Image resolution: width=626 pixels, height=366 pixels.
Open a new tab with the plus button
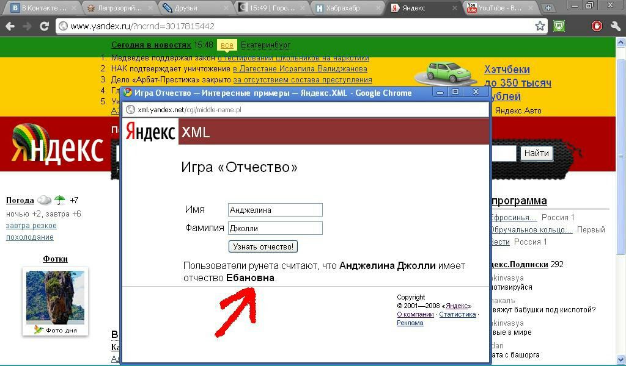[548, 8]
